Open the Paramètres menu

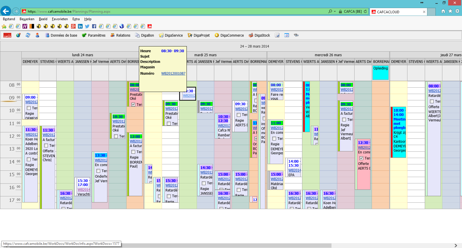pyautogui.click(x=94, y=35)
